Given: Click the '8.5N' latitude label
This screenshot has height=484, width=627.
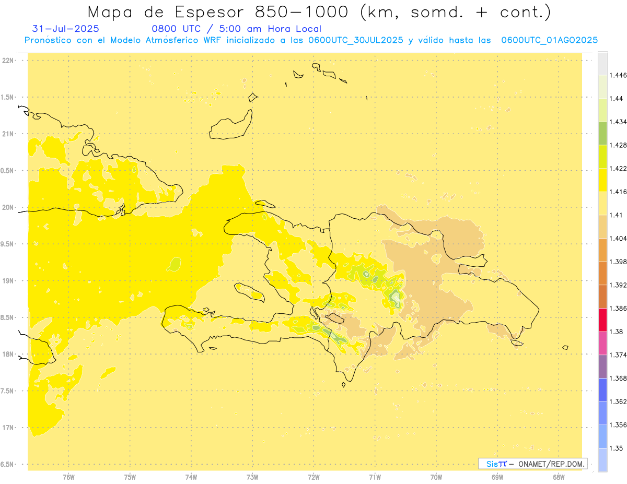Looking at the screenshot, I should (x=8, y=317).
